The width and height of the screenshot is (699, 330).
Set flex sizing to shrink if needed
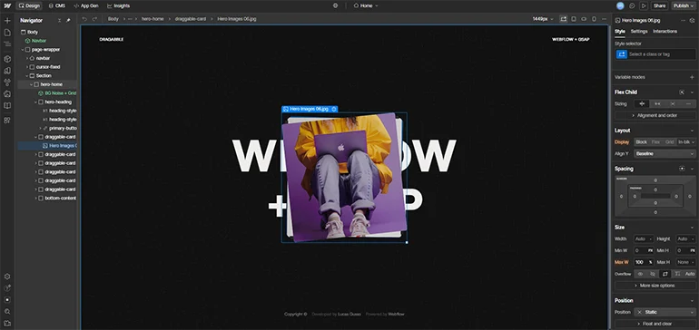point(642,103)
